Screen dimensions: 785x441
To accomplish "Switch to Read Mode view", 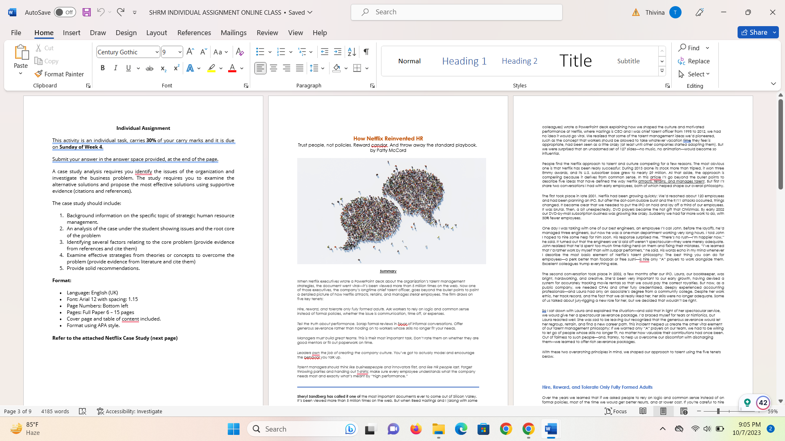I will pyautogui.click(x=643, y=411).
